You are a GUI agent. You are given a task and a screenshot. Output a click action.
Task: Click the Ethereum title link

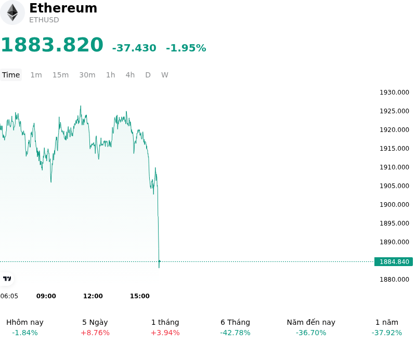pyautogui.click(x=63, y=8)
